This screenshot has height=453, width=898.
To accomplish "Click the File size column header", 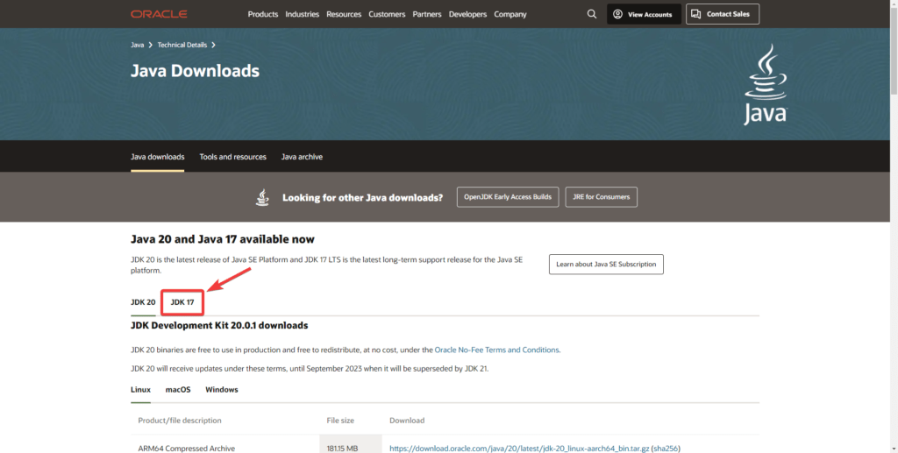I will pyautogui.click(x=340, y=421).
